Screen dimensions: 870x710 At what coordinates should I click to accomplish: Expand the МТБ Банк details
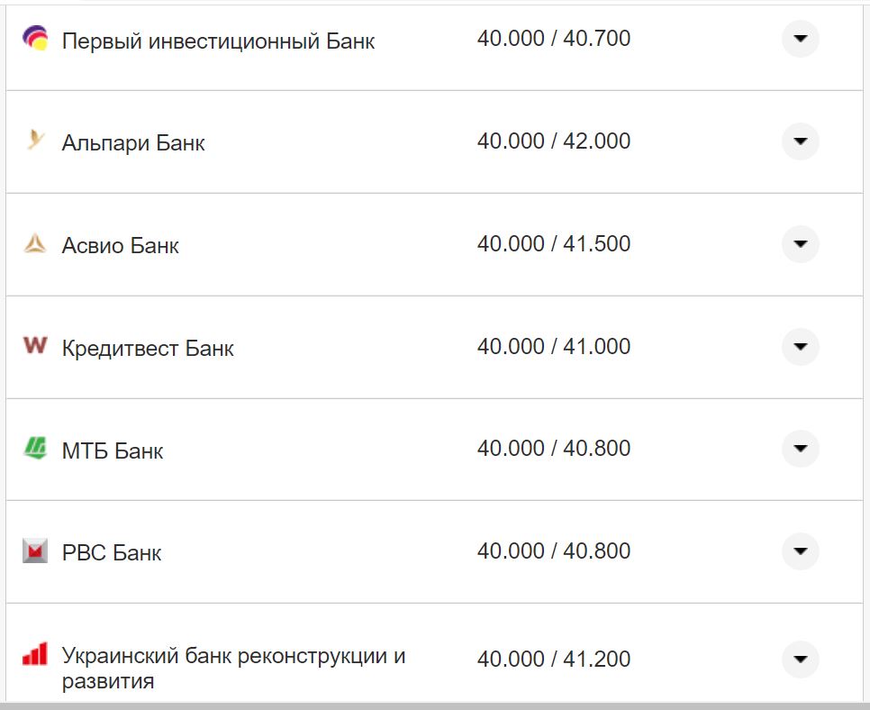point(799,449)
